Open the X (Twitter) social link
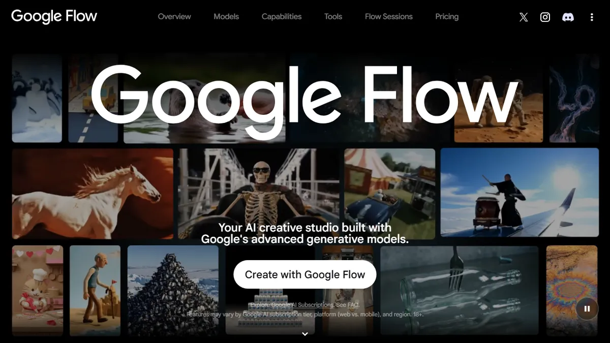 (524, 17)
